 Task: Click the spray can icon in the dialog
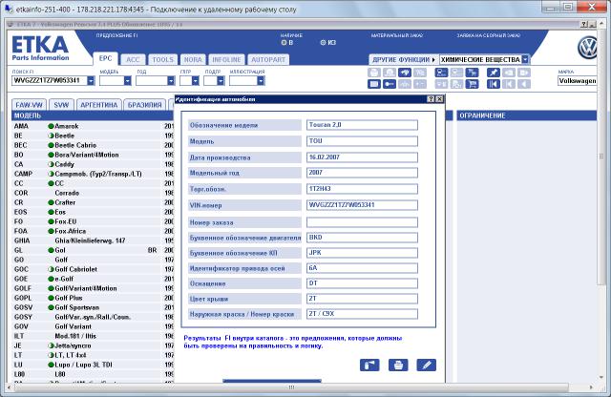369,366
